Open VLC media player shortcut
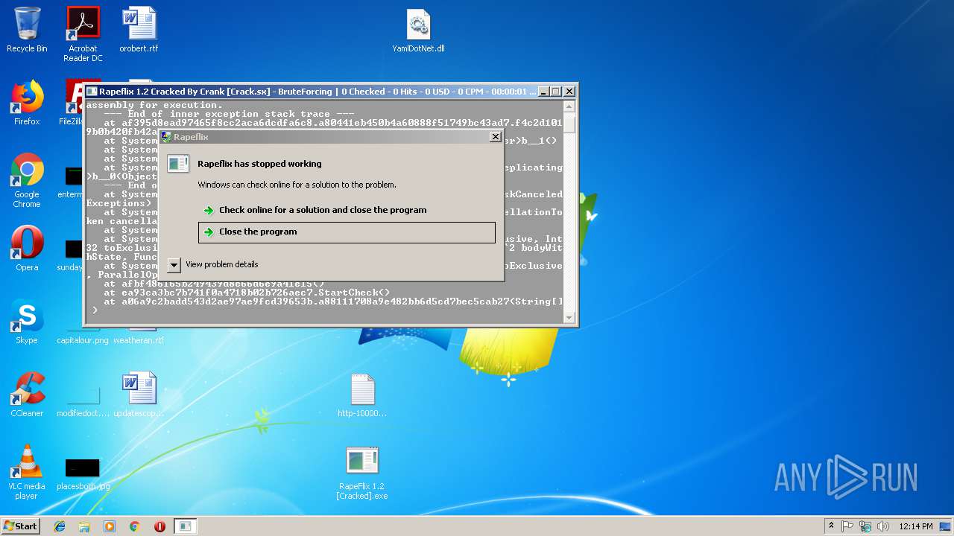954x536 pixels. (x=27, y=471)
